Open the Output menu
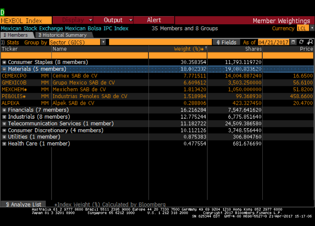 113,20
